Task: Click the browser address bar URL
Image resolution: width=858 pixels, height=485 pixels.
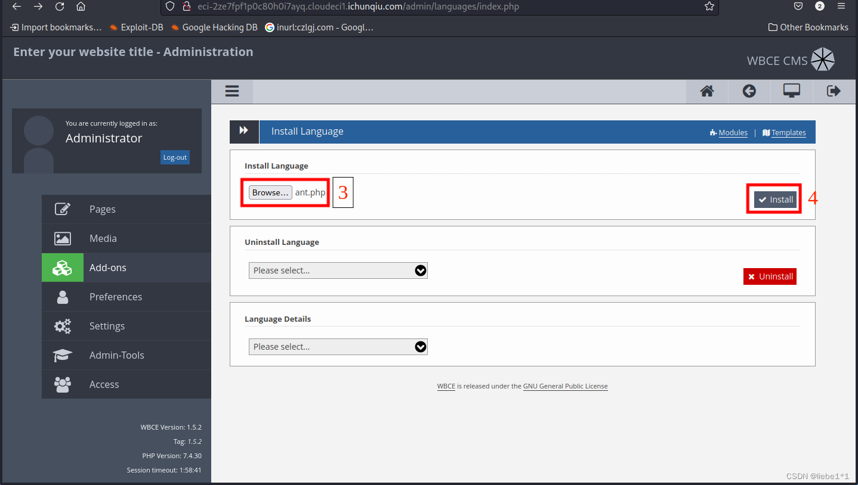Action: click(x=358, y=7)
